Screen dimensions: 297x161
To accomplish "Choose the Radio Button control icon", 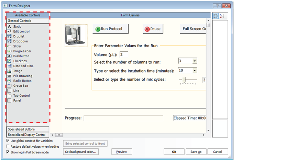I will tap(9, 81).
